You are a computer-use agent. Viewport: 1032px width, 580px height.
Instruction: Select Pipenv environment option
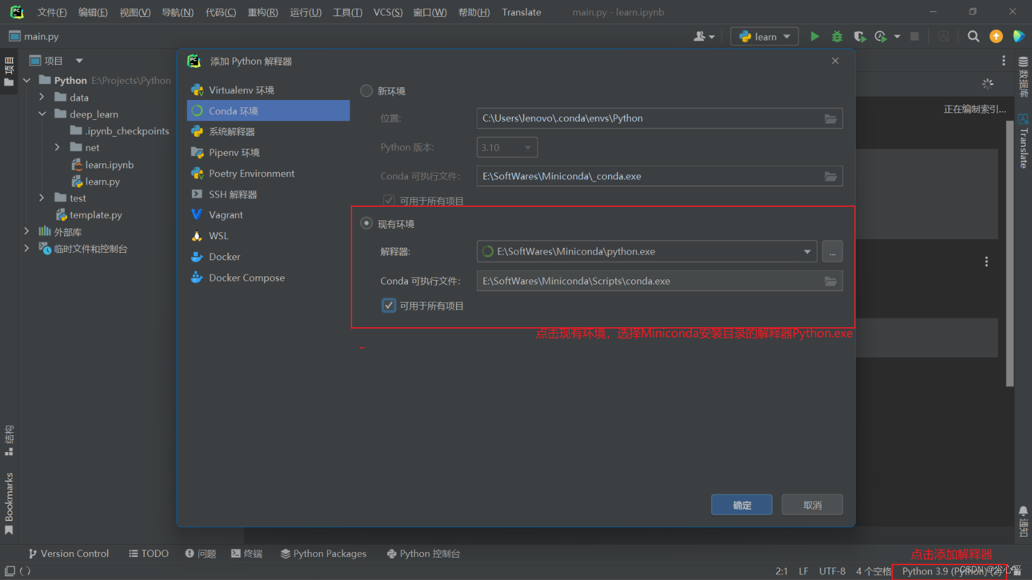click(x=268, y=153)
